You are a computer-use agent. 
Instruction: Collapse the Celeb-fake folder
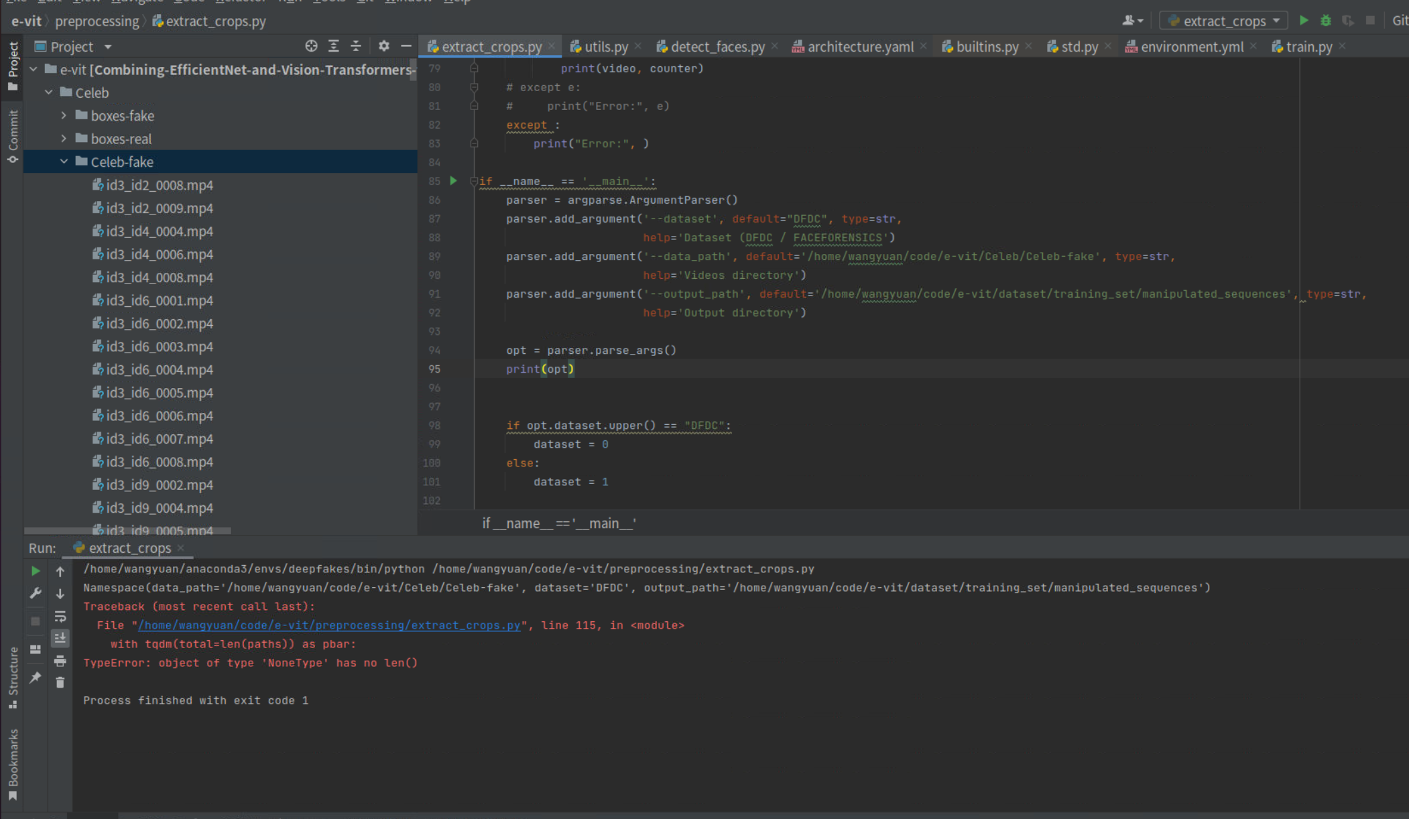[64, 162]
